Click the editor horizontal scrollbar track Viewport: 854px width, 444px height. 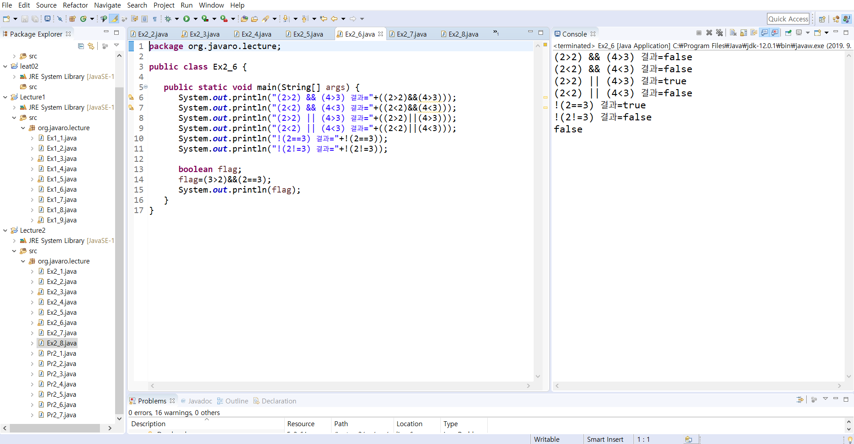click(340, 386)
